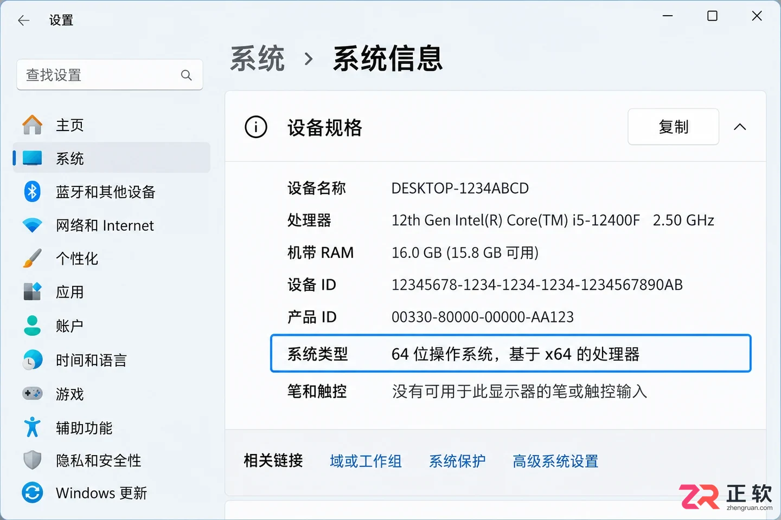The height and width of the screenshot is (520, 781).
Task: Collapse the 设备规格 section chevron
Action: 740,127
